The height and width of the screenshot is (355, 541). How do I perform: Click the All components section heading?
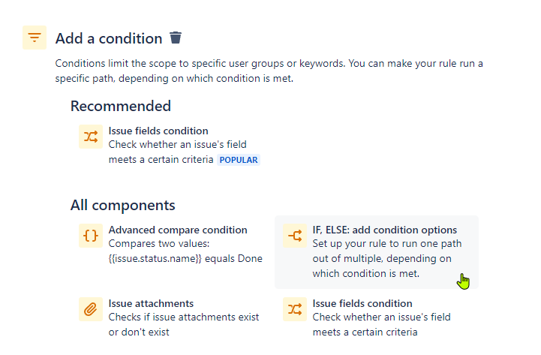point(123,205)
